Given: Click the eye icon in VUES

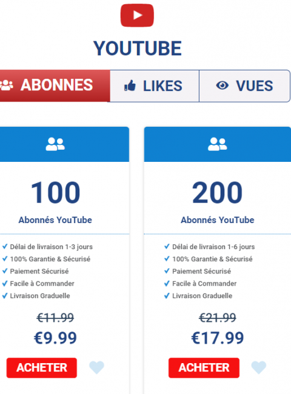Looking at the screenshot, I should 222,85.
